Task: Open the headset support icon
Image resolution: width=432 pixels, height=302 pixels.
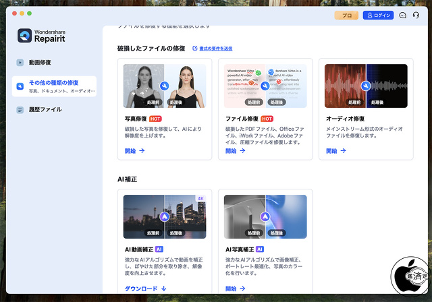Action: pos(416,15)
